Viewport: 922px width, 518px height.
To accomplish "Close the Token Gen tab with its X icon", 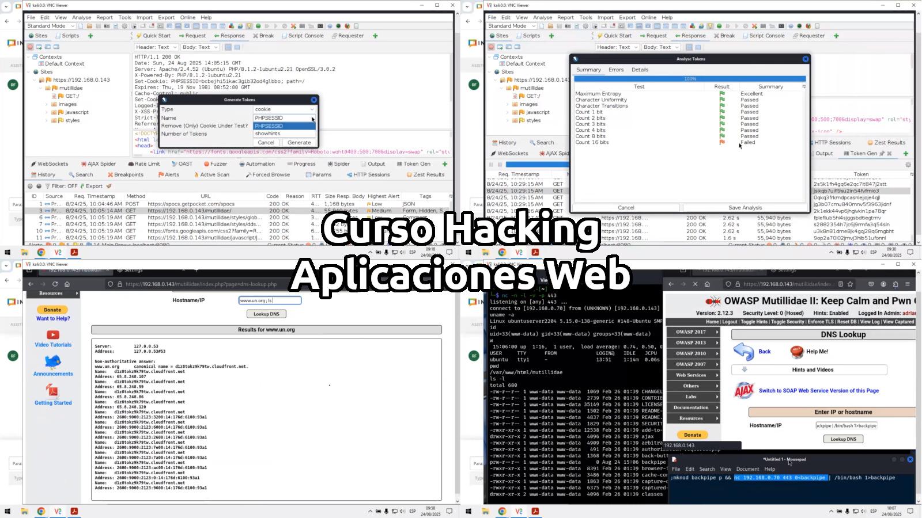I will (x=889, y=154).
